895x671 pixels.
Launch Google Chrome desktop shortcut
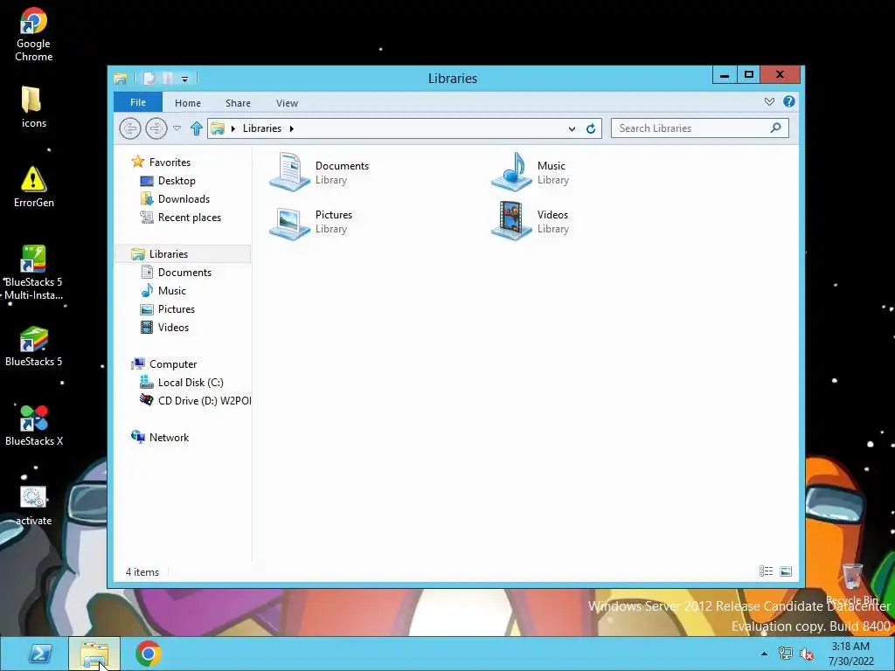pyautogui.click(x=34, y=34)
